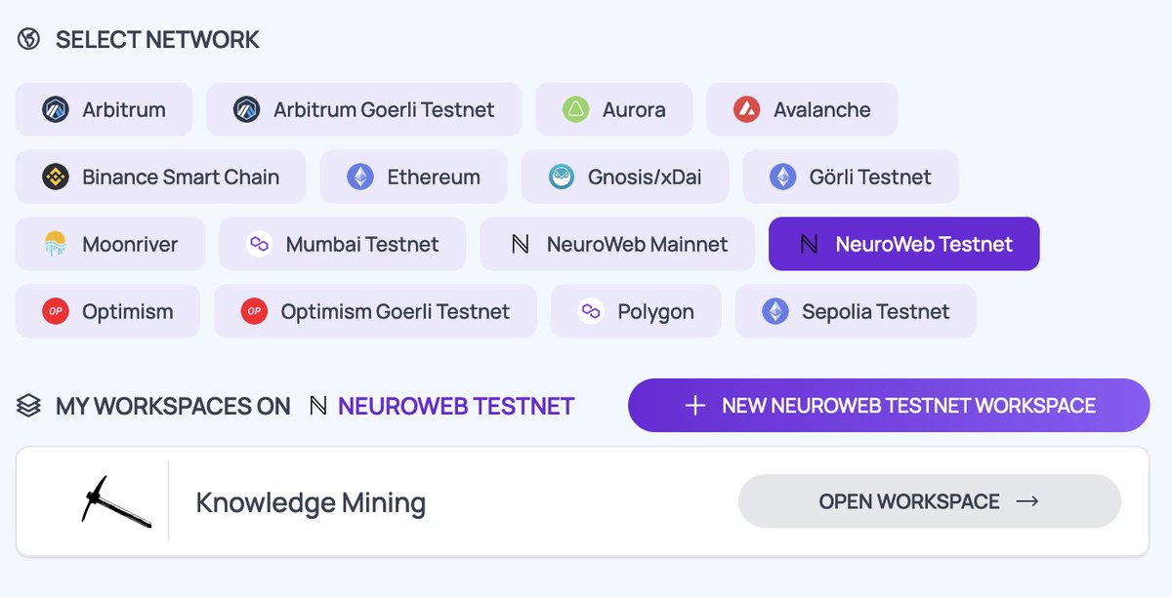Click the Binance Smart Chain logo icon
Viewport: 1172px width, 597px height.
point(55,177)
